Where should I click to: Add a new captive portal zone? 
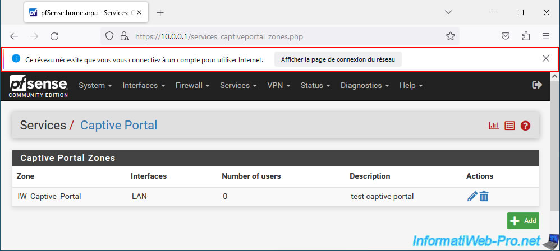[523, 221]
